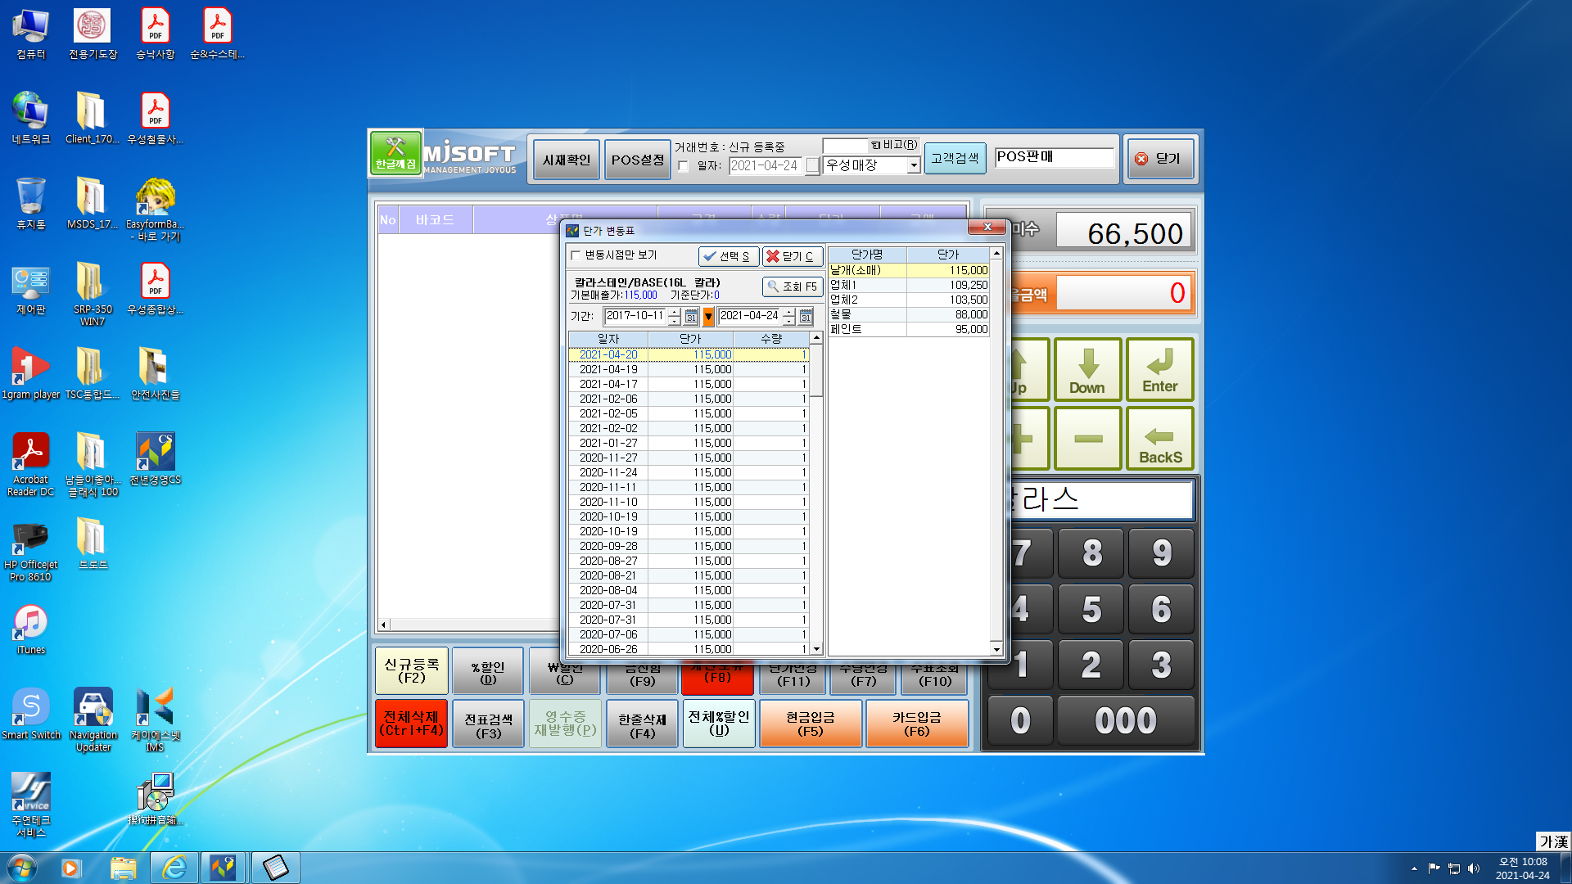
Task: Open 안전사진들 folder icon
Action: [155, 375]
